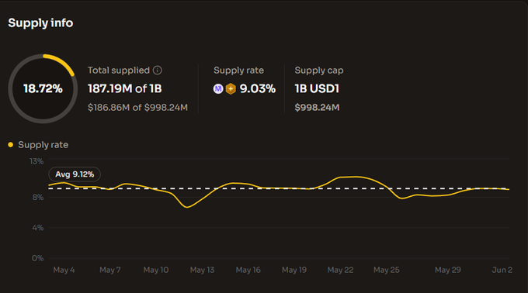Click the Avg 9.12% chart badge
The image size is (528, 293).
coord(75,174)
